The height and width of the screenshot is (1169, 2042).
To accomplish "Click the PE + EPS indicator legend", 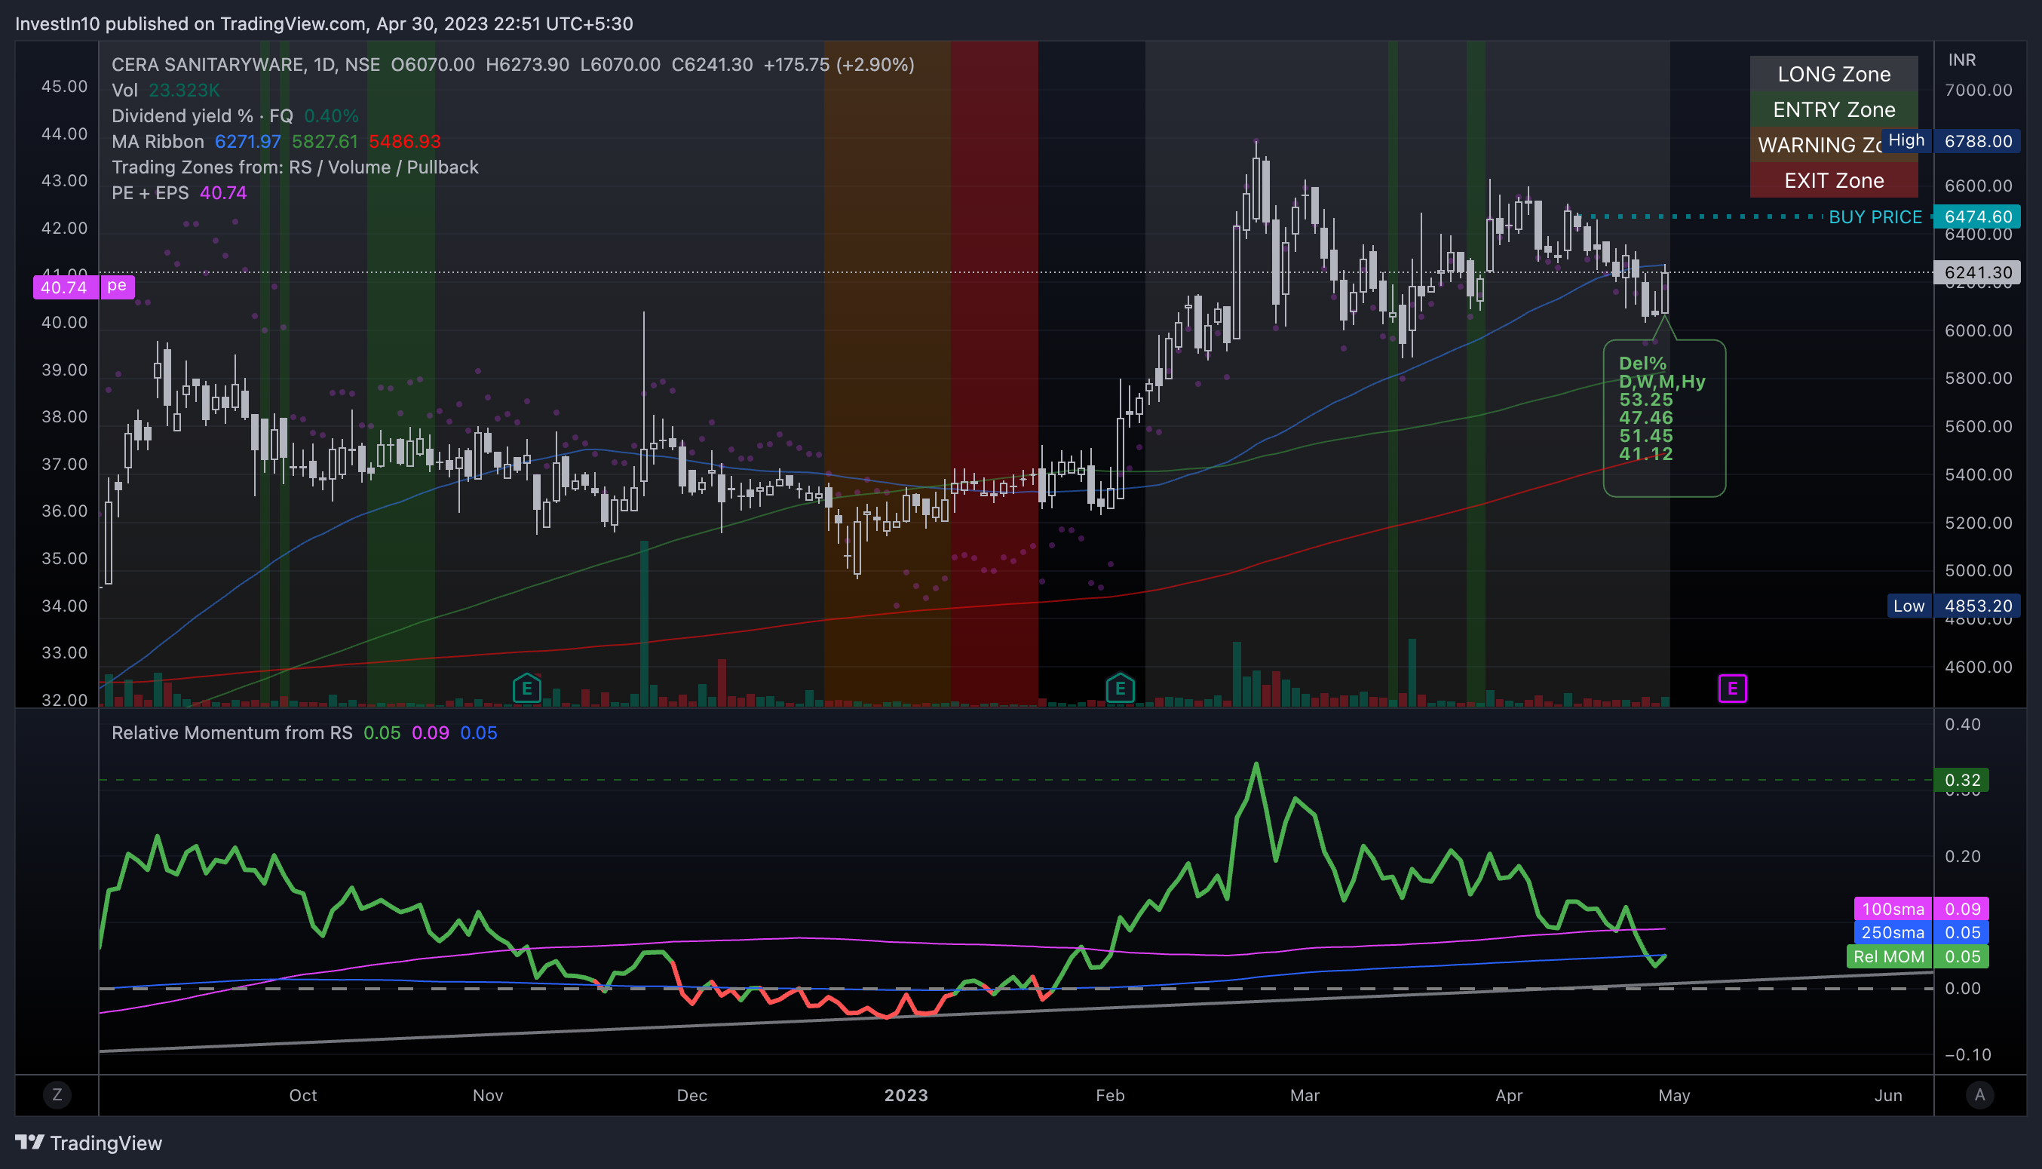I will click(179, 192).
